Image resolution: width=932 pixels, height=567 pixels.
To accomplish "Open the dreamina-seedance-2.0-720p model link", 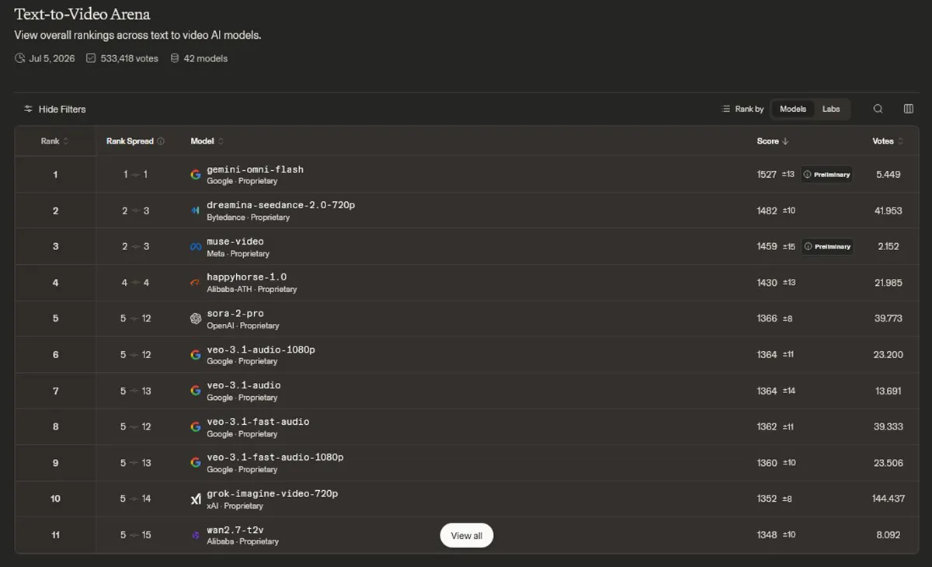I will click(281, 205).
